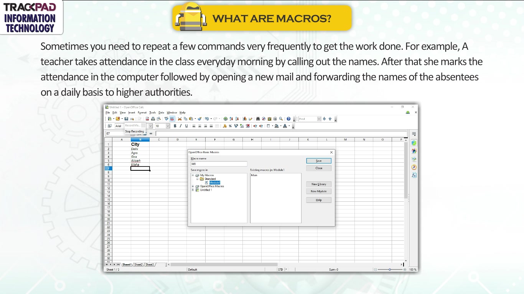The height and width of the screenshot is (294, 524).
Task: Click the New spreadsheet icon
Action: click(x=110, y=119)
